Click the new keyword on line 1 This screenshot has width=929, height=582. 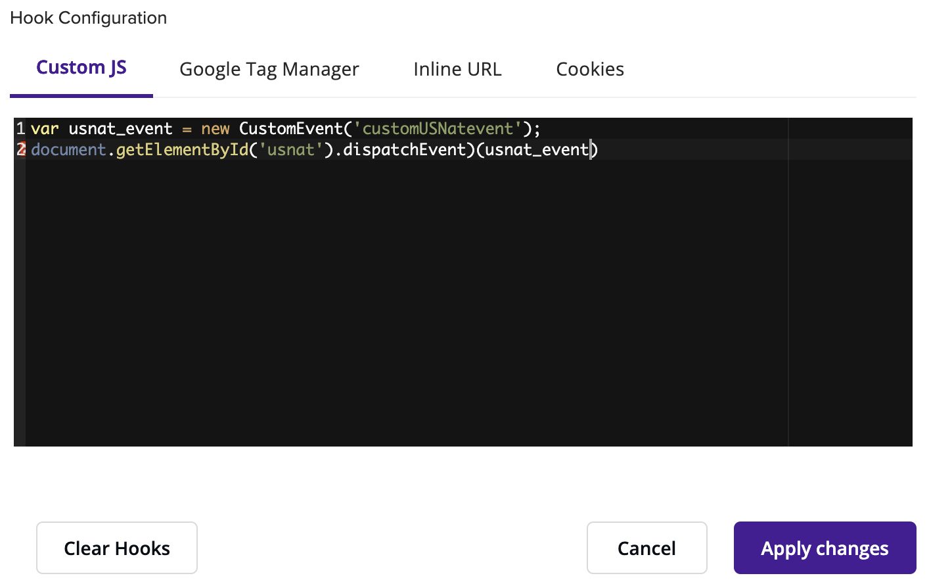click(215, 129)
